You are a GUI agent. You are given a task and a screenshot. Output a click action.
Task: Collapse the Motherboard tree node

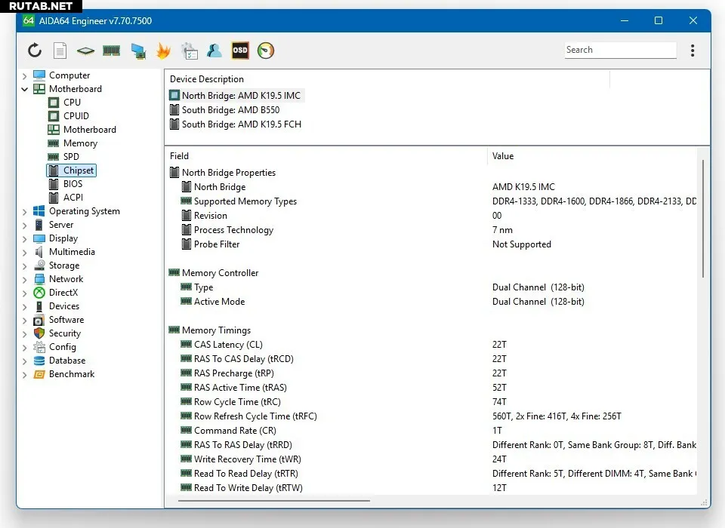[x=25, y=89]
